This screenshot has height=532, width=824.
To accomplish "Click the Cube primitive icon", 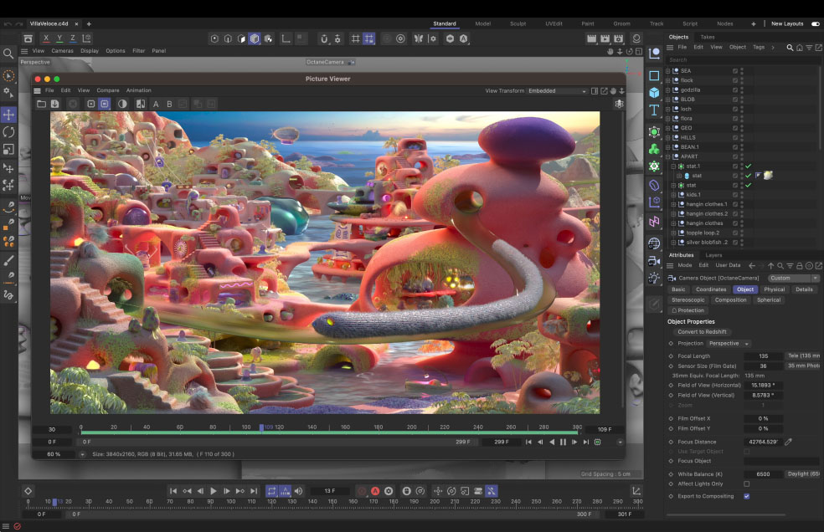I will [654, 93].
